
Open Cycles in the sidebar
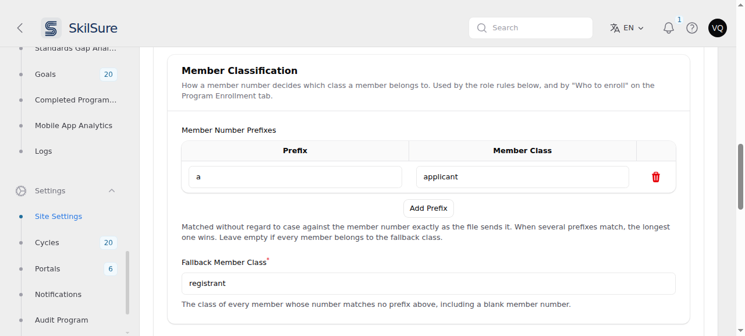click(47, 243)
